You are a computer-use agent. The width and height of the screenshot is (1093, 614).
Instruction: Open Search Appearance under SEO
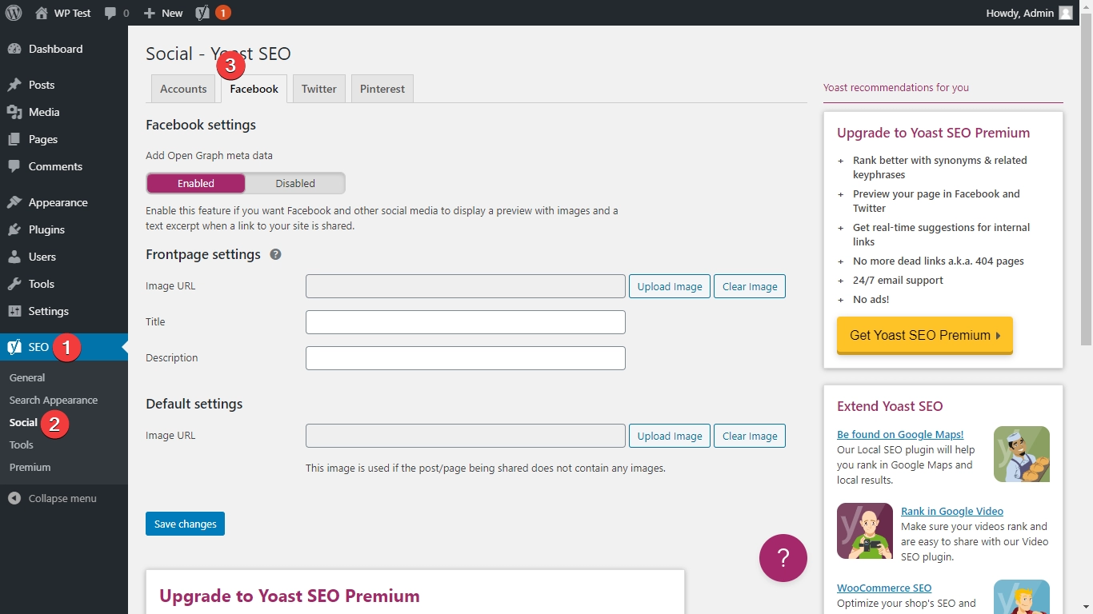click(54, 400)
